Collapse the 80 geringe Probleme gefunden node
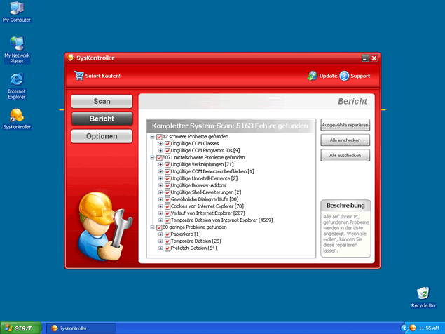The image size is (445, 334). point(152,227)
